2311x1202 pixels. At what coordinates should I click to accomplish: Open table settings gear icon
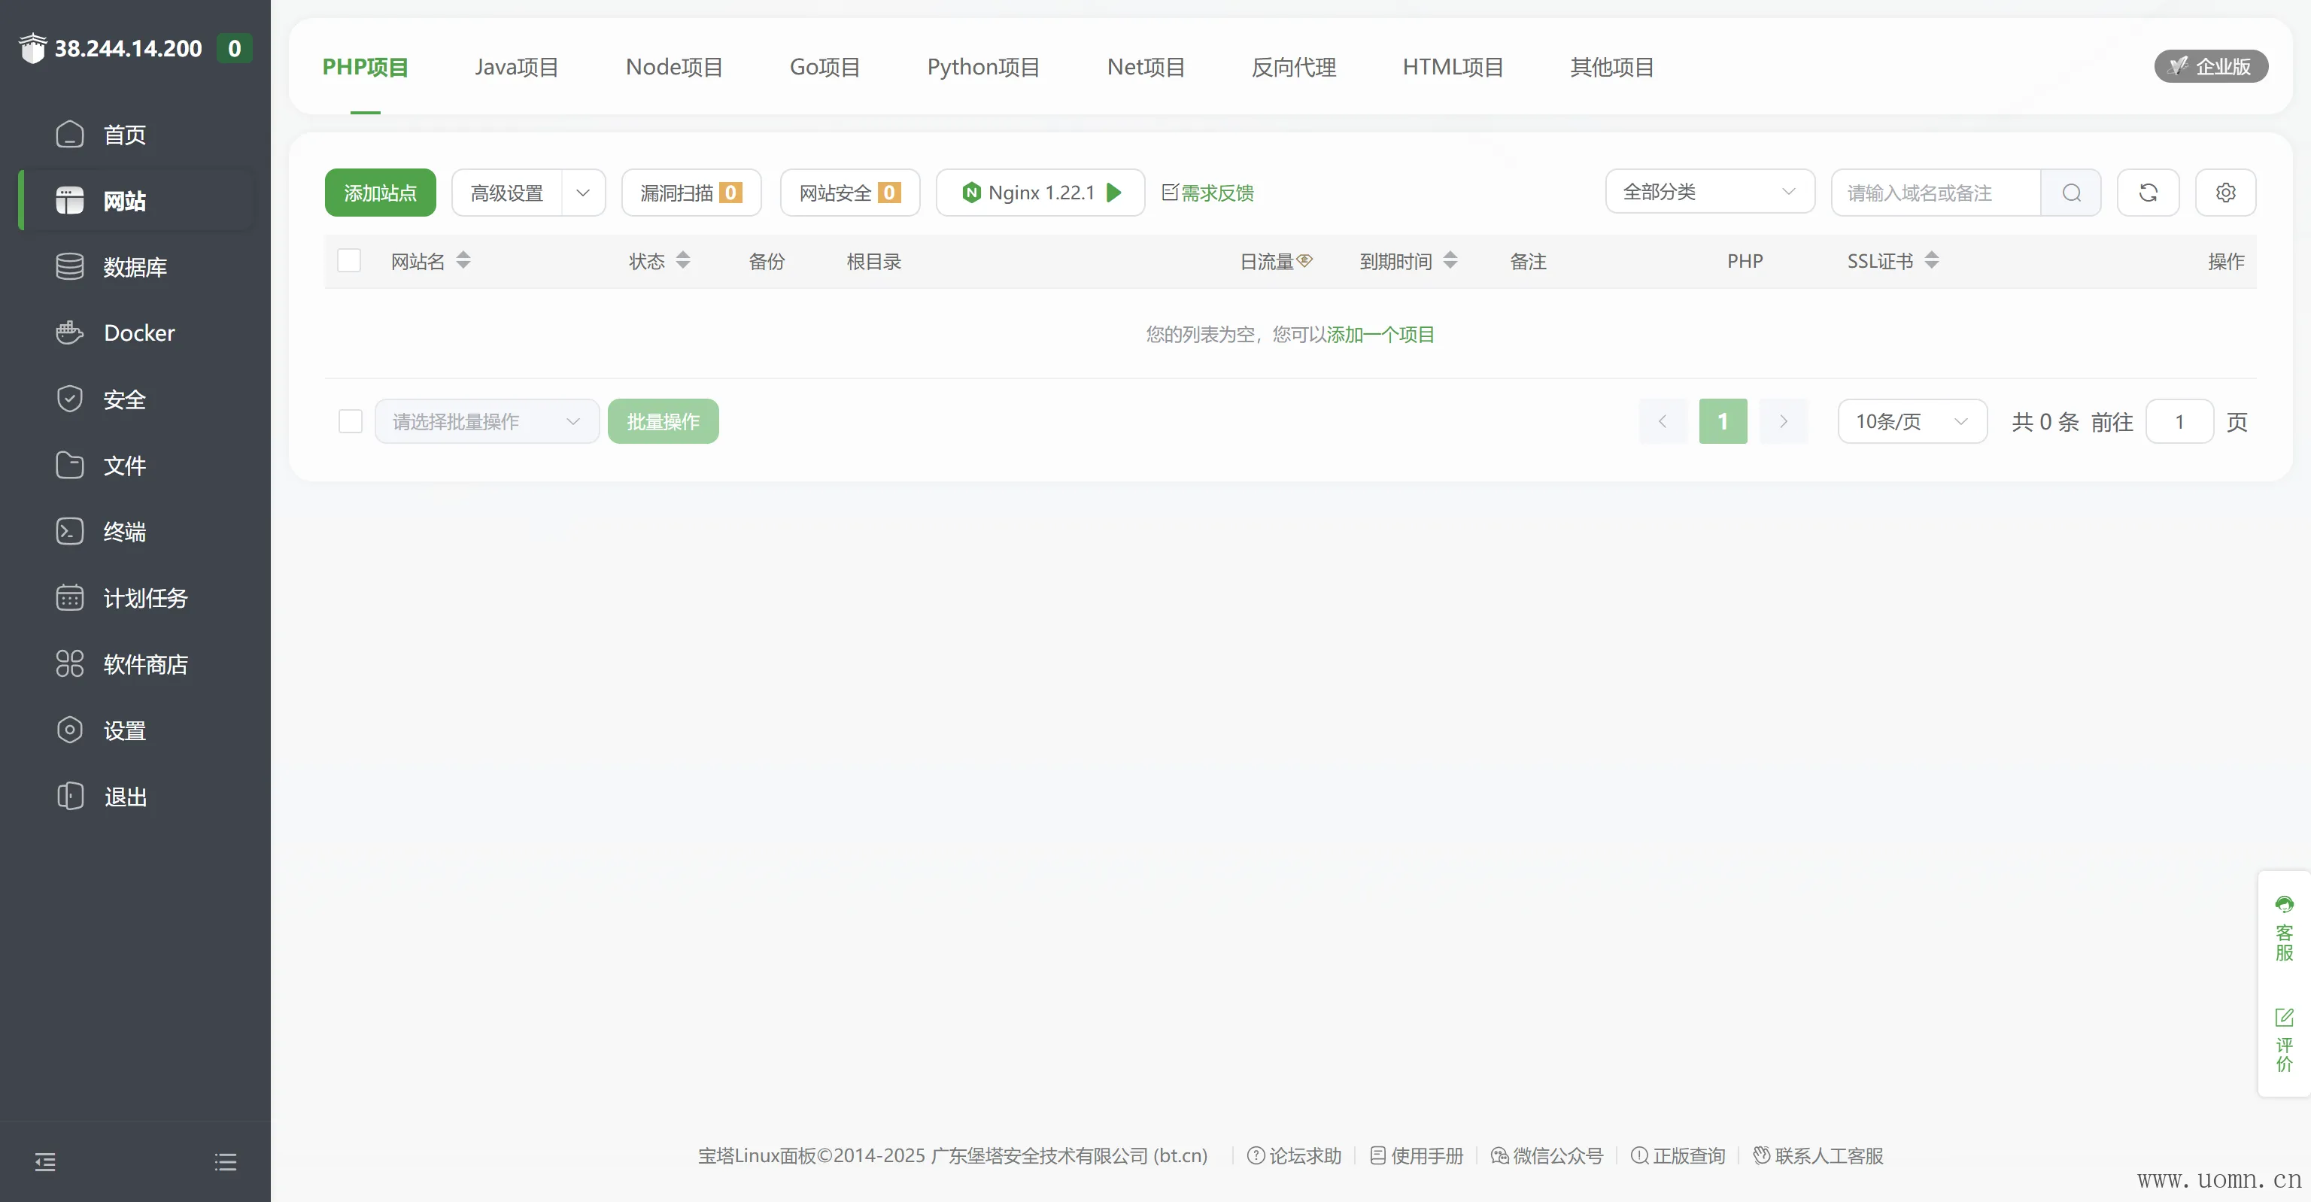[2225, 193]
